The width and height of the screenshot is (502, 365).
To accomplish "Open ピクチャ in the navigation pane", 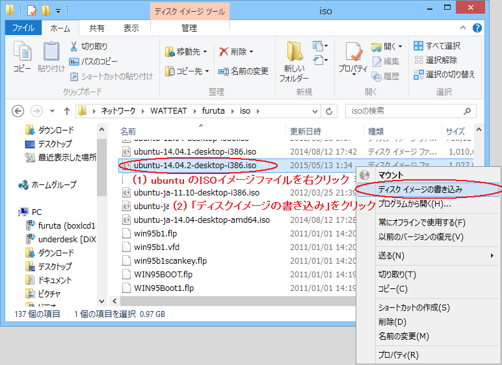I will pos(43,294).
